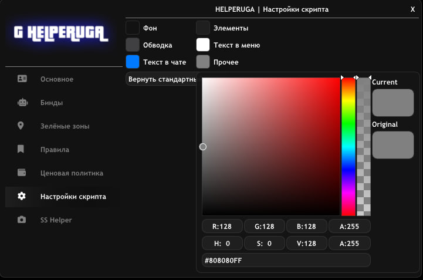The image size is (423, 280).
Task: Click the H: 0 hue field
Action: point(222,243)
